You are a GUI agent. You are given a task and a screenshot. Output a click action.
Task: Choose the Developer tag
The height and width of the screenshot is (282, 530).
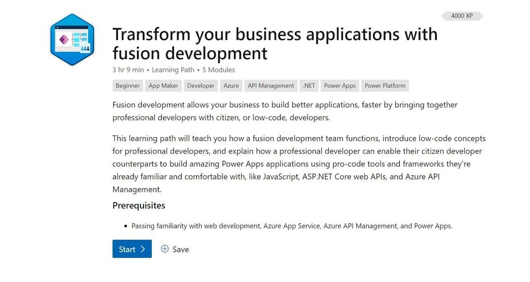coord(201,86)
